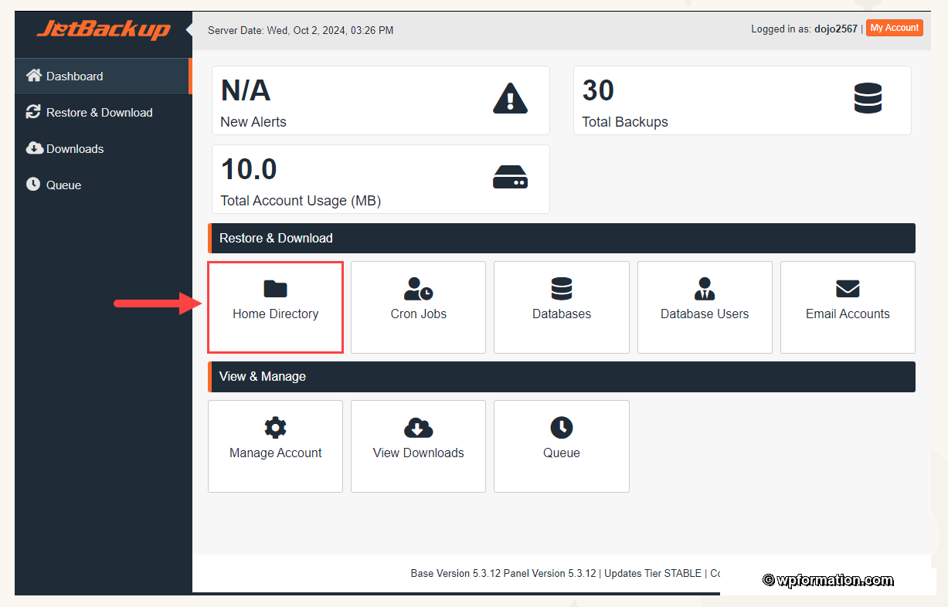
Task: Click the Queue tile clock icon
Action: tap(562, 428)
